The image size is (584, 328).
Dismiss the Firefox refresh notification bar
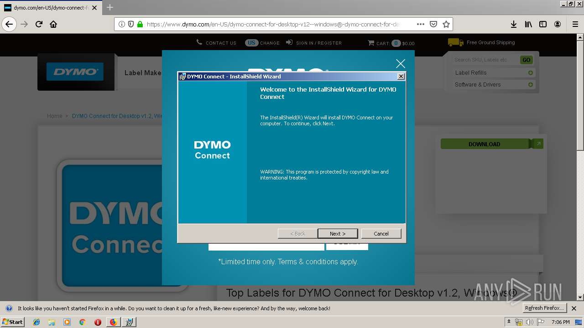[574, 308]
